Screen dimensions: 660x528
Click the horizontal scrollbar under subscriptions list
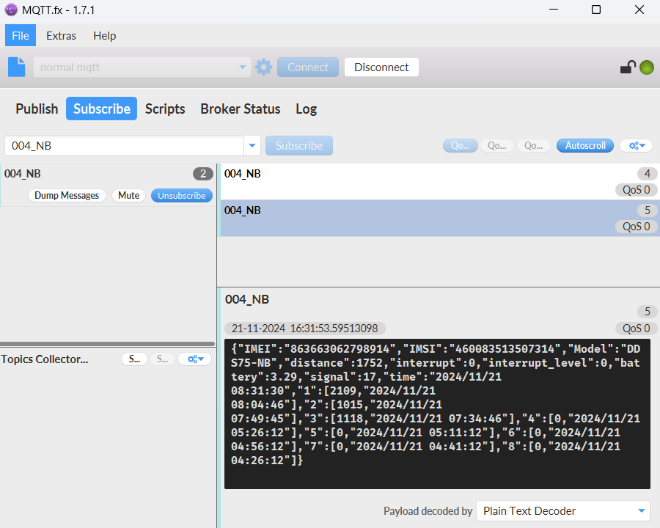(x=108, y=344)
